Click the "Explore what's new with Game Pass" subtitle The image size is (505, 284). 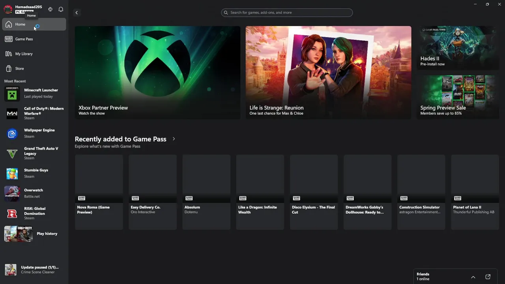[107, 146]
